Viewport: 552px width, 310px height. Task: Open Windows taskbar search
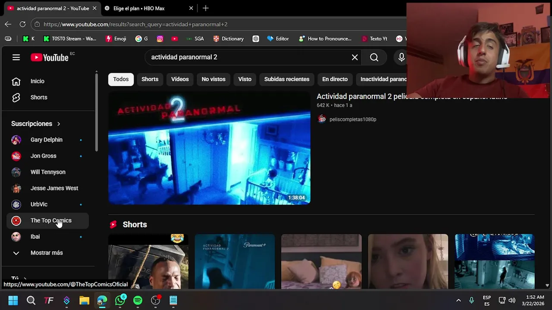[31, 300]
